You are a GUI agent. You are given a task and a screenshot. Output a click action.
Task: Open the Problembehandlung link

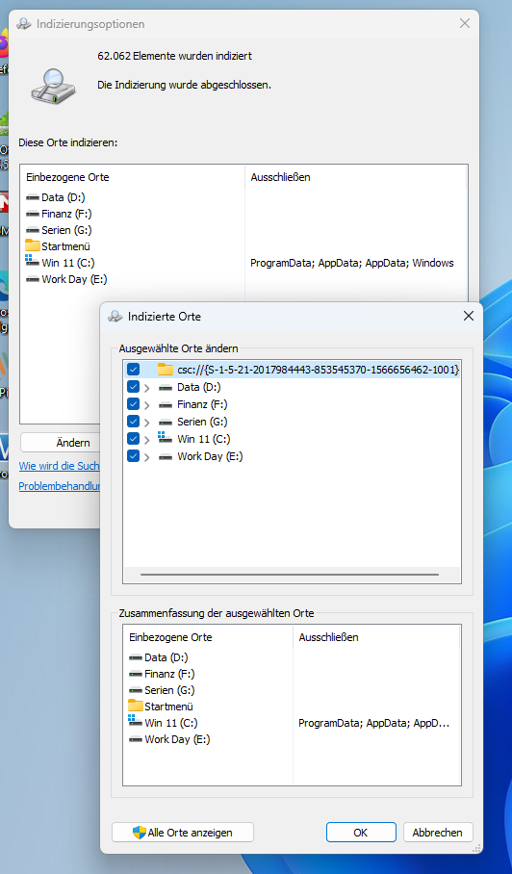pos(59,486)
